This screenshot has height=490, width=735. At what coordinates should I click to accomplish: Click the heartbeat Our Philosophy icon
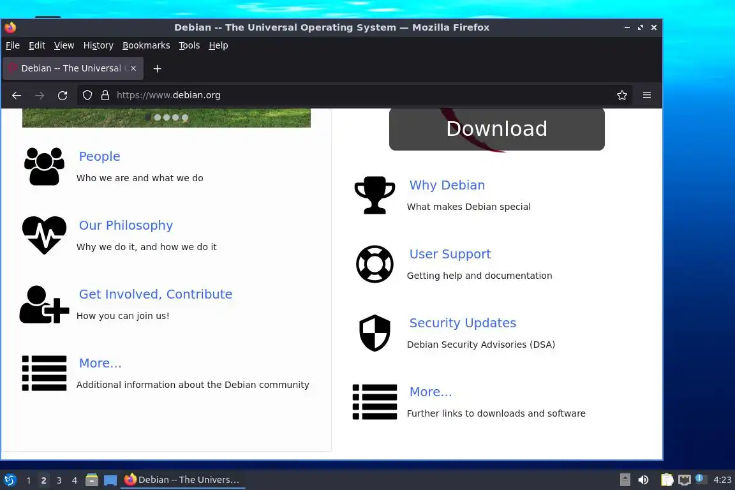(44, 235)
